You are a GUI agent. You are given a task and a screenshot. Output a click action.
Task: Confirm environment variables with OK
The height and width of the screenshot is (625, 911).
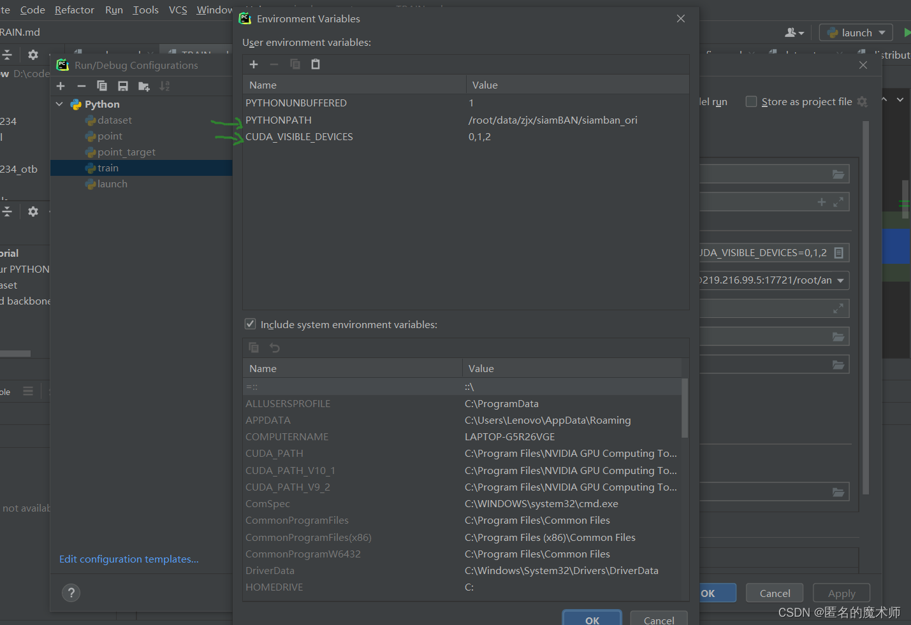[x=592, y=618]
